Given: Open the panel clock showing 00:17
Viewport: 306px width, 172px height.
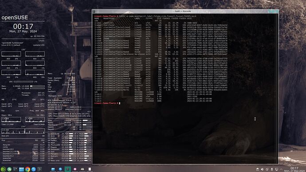Looking at the screenshot, I should point(294,169).
